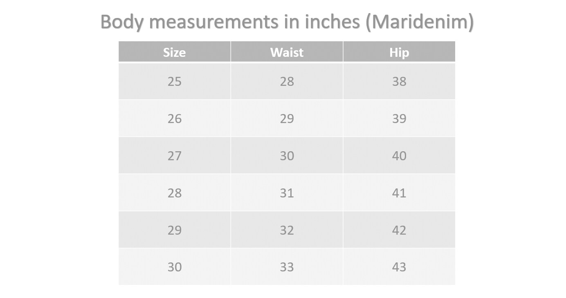The width and height of the screenshot is (566, 298).
Task: Click hip value 39
Action: coord(399,119)
